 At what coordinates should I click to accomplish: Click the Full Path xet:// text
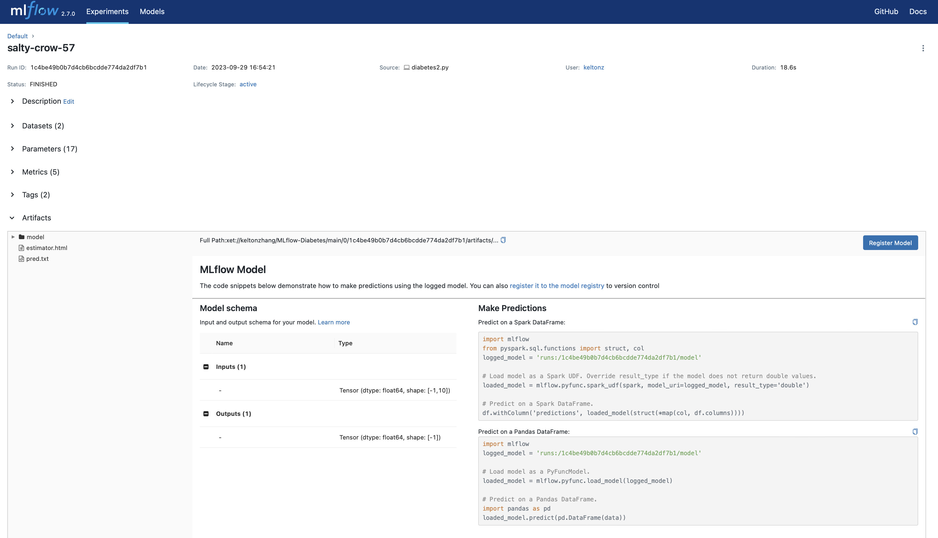349,240
